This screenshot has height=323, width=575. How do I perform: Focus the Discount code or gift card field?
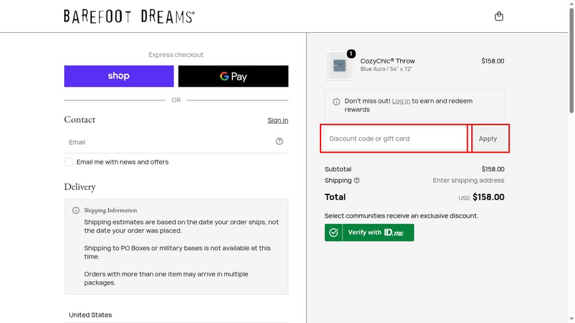(395, 138)
